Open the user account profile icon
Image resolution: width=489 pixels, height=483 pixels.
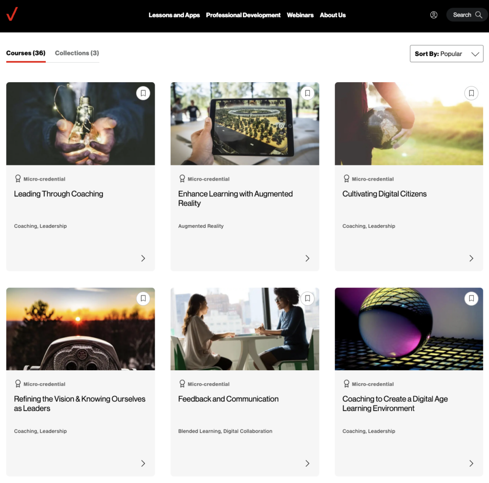pyautogui.click(x=434, y=15)
